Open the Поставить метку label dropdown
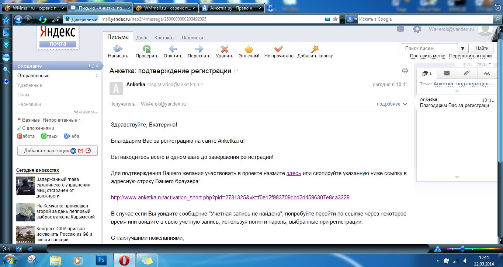503x267 pixels. pos(427,56)
